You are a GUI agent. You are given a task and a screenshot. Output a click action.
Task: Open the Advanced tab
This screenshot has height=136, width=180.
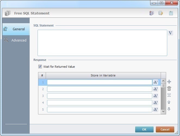[x=16, y=40]
